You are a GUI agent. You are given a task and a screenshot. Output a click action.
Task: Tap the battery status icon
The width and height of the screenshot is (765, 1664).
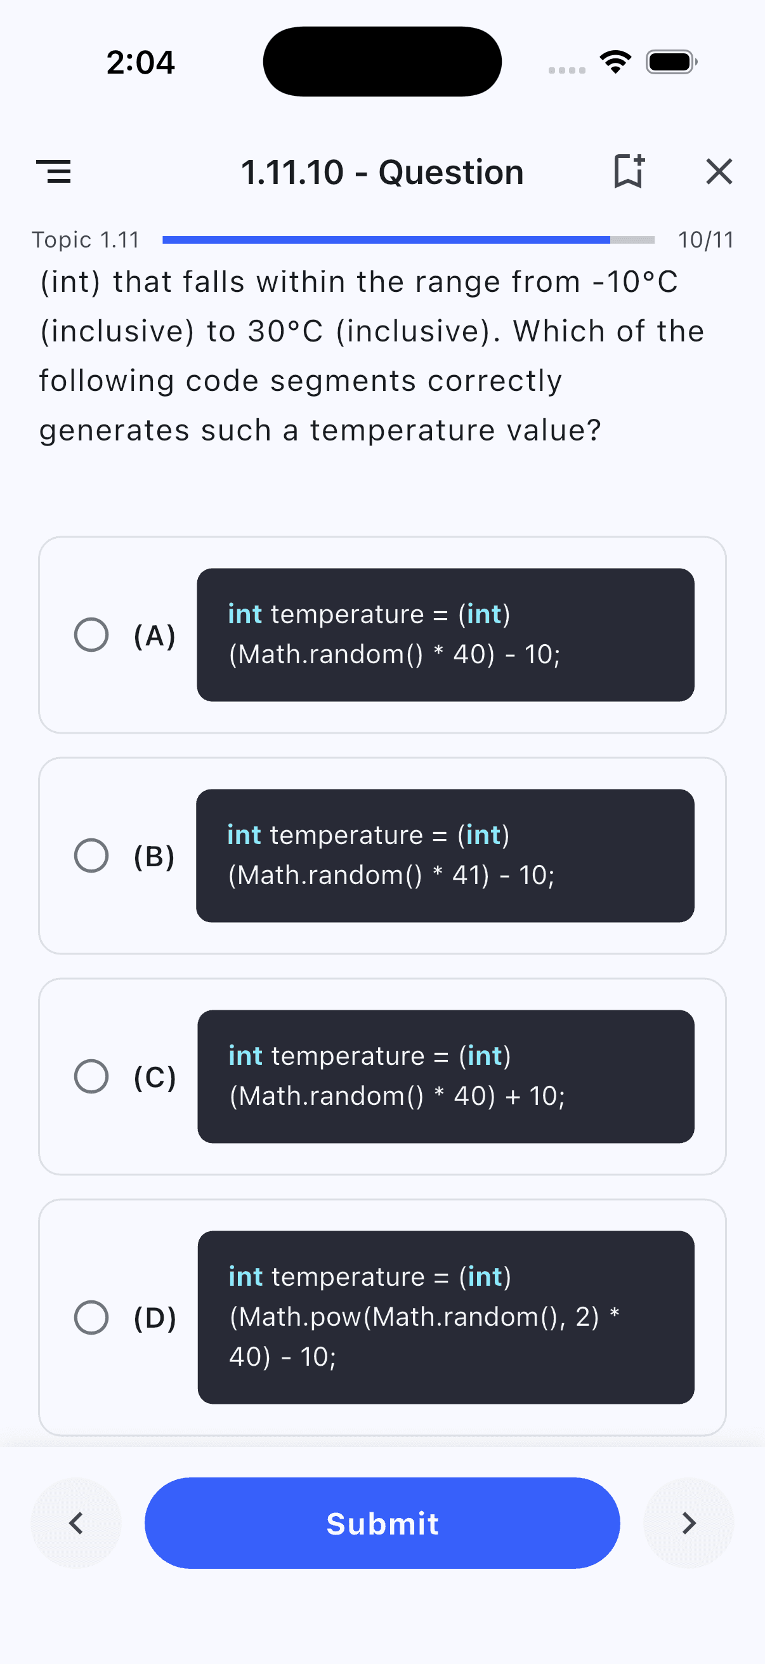tap(670, 62)
